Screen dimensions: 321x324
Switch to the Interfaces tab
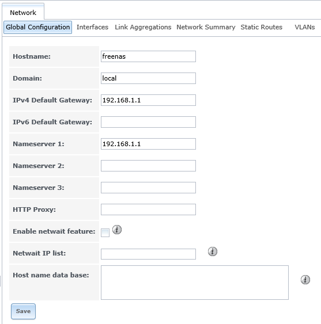tap(92, 27)
